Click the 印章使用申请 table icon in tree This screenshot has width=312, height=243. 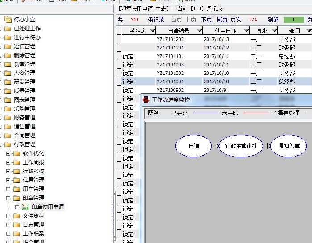click(25, 207)
